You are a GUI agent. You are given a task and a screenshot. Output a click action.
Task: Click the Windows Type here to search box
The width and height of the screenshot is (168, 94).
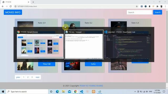27,92
